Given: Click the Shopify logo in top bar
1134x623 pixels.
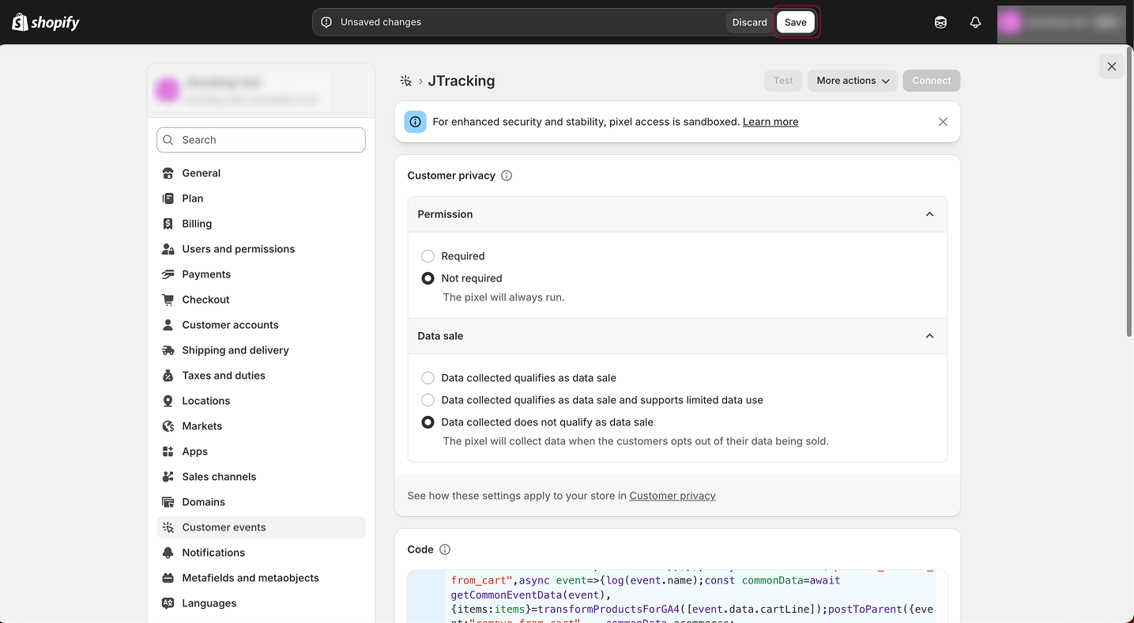Looking at the screenshot, I should pos(46,22).
